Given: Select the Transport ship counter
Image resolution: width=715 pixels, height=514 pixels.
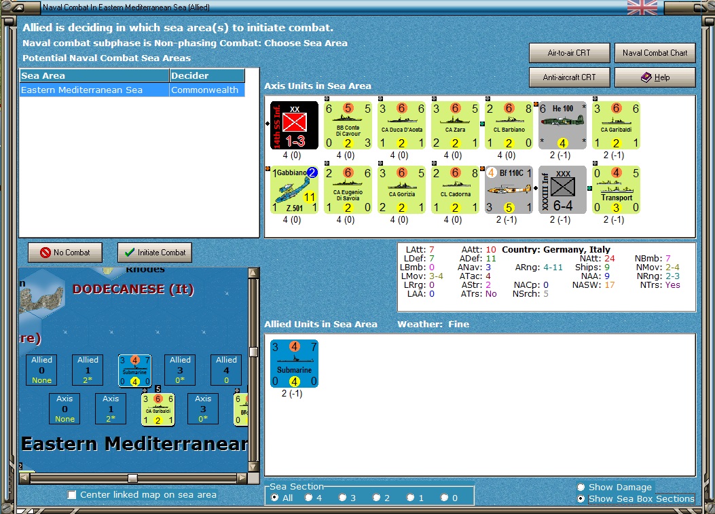Looking at the screenshot, I should [x=617, y=189].
